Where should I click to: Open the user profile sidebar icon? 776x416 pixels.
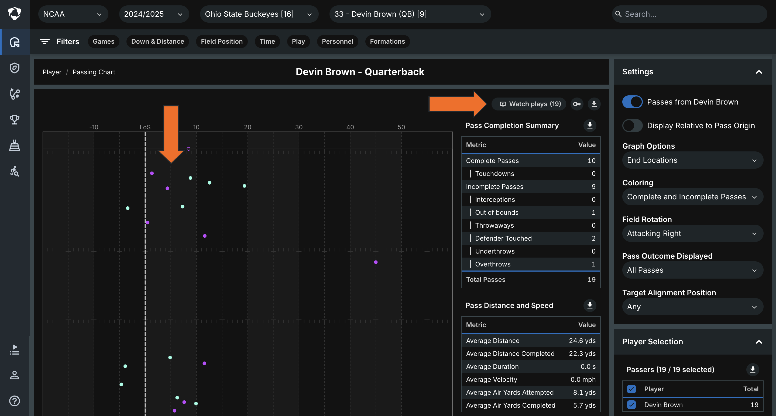[x=15, y=375]
